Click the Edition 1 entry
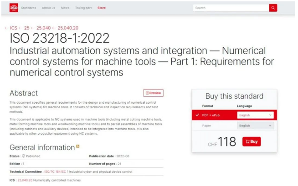298x186 pixels. point(17,164)
